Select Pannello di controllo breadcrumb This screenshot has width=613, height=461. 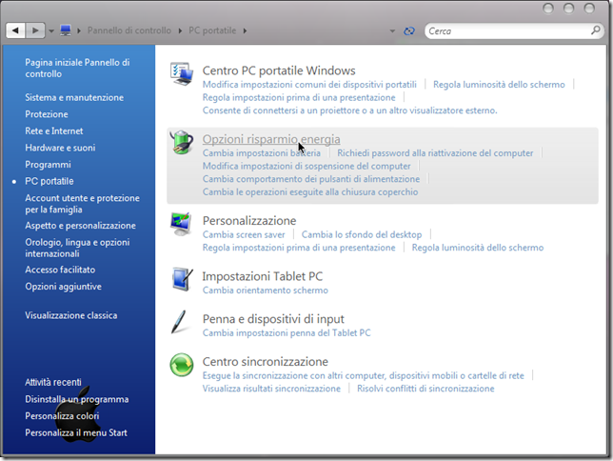(129, 30)
